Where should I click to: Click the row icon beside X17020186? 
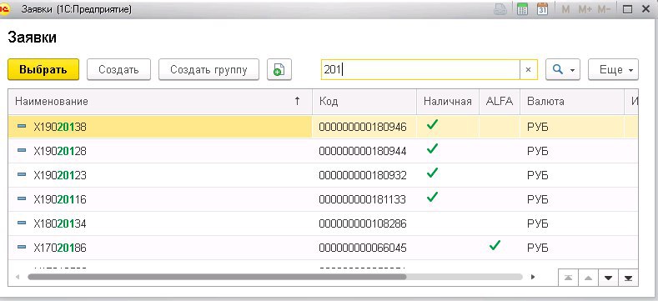[x=22, y=248]
